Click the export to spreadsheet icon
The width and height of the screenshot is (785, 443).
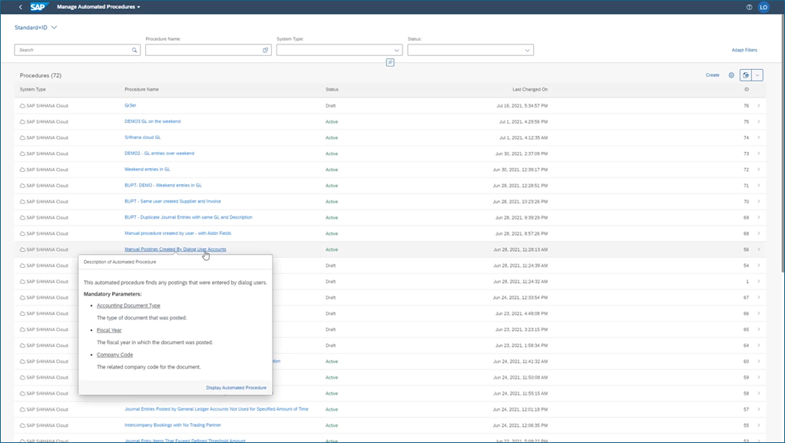[746, 75]
